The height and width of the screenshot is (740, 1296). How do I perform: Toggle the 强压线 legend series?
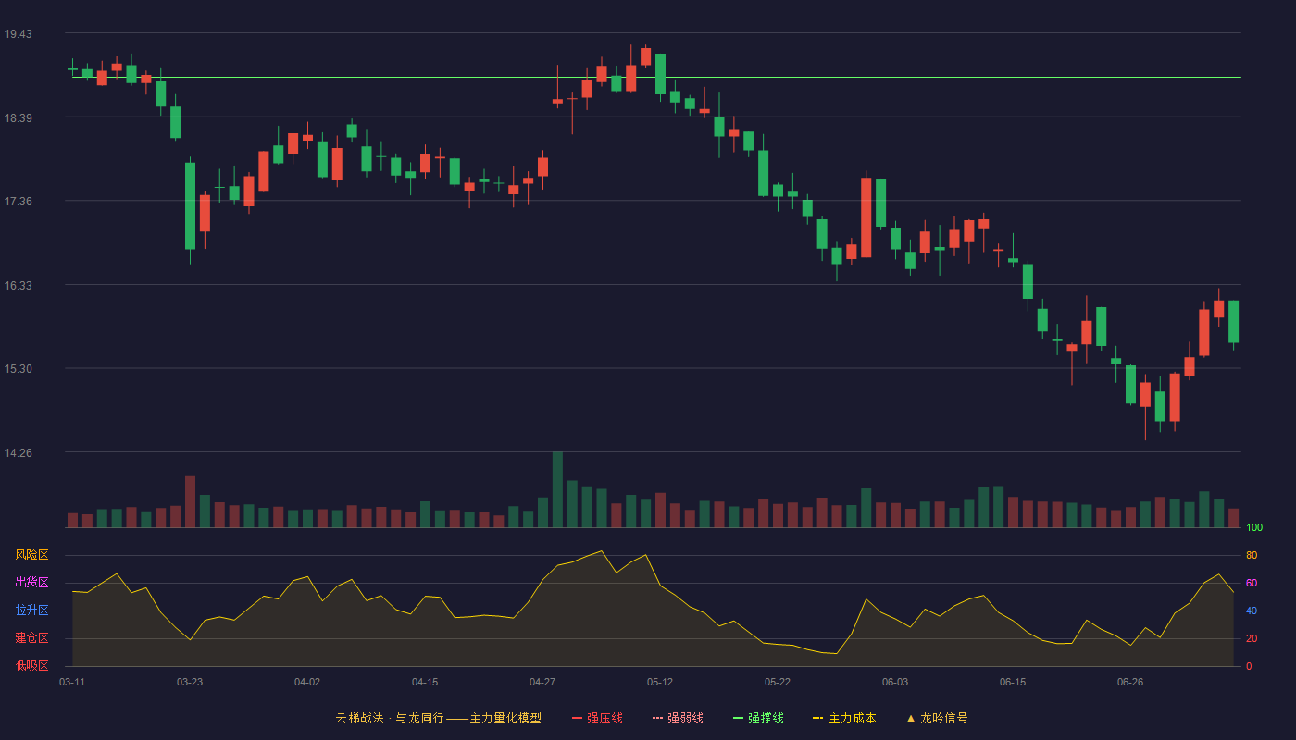tap(597, 718)
